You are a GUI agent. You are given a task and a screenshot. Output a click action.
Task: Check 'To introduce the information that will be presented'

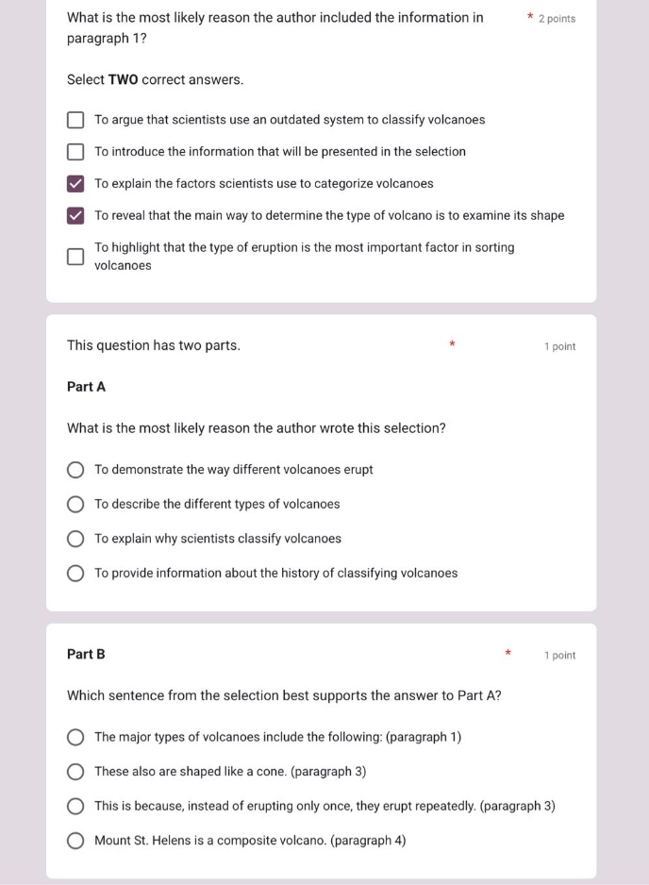pos(75,152)
